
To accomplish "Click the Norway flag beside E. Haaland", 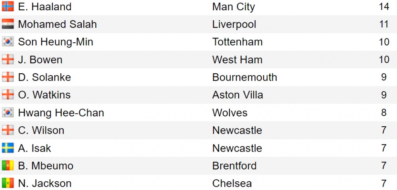I will (x=8, y=7).
